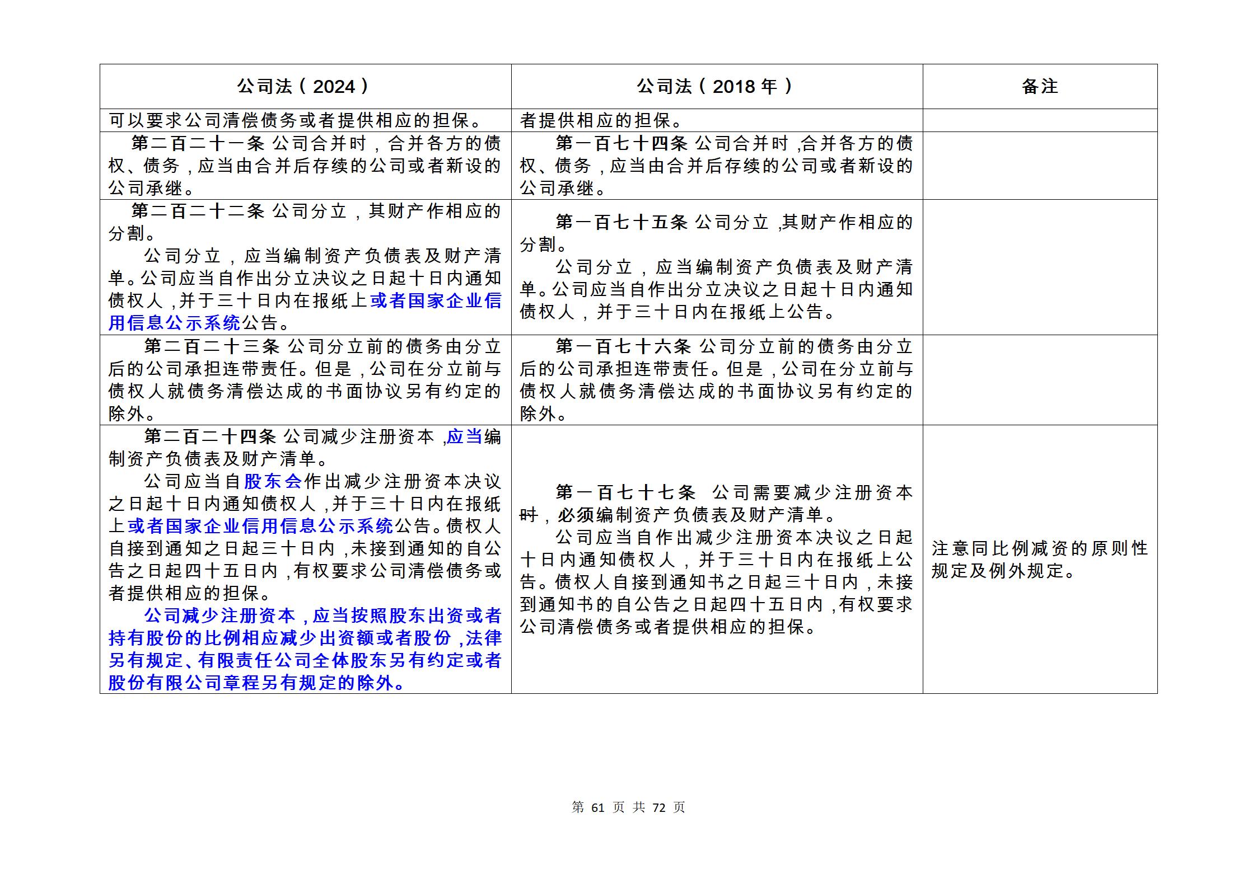Screen dimensions: 1257x888
Task: Click the 第一百七十六条 article heading
Action: [623, 346]
